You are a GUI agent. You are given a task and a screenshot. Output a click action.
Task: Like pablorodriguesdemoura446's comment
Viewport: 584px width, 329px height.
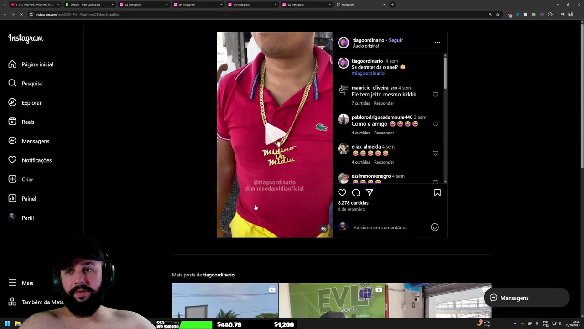[435, 124]
